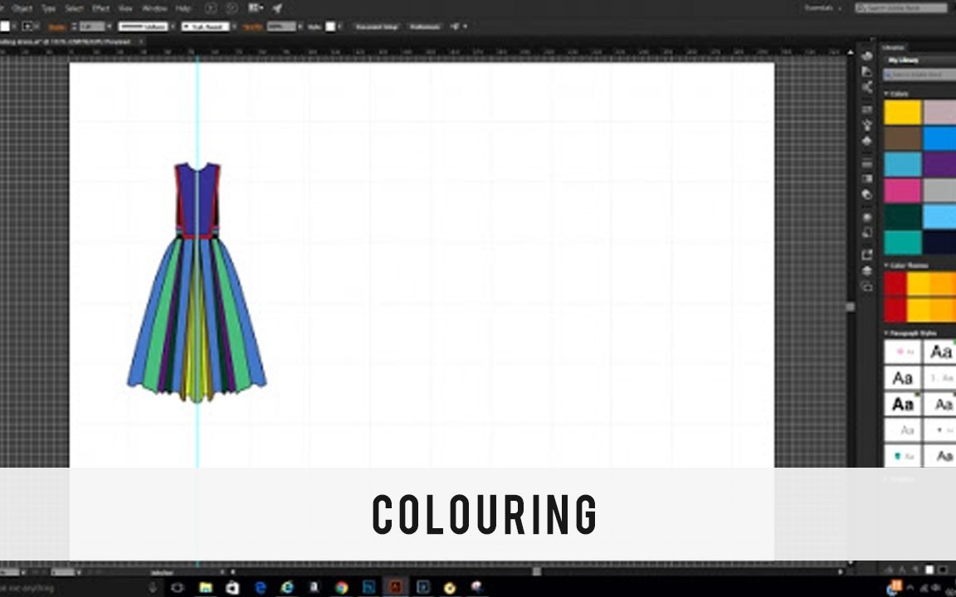Click the Adobe Stock icon beside Bridge
The height and width of the screenshot is (597, 956).
232,8
